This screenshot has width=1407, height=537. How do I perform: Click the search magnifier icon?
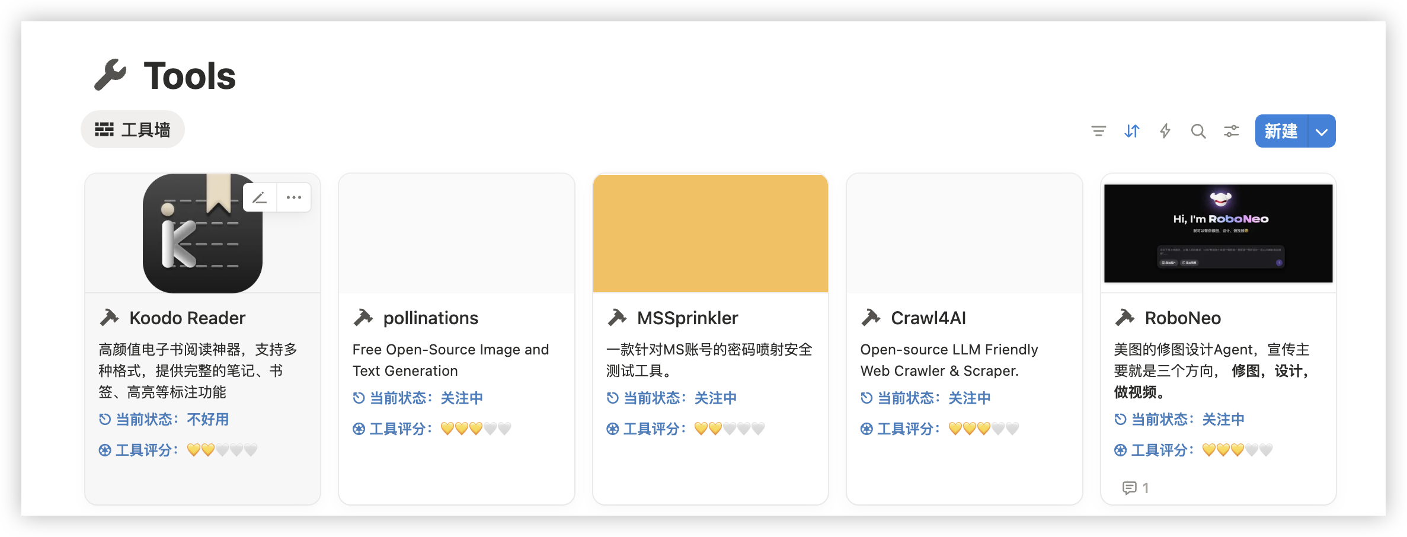tap(1198, 131)
